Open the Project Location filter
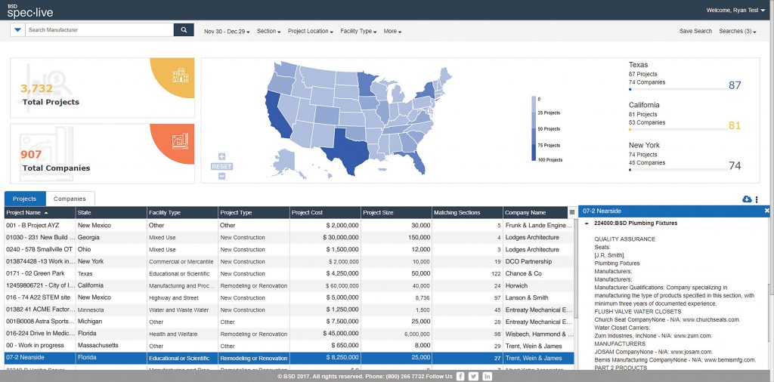Image resolution: width=774 pixels, height=382 pixels. tap(311, 31)
